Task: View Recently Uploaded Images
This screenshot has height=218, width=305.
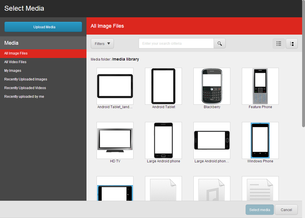Action: tap(25, 79)
